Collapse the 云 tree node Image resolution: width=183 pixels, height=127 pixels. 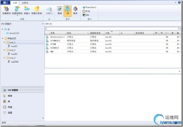pos(3,29)
